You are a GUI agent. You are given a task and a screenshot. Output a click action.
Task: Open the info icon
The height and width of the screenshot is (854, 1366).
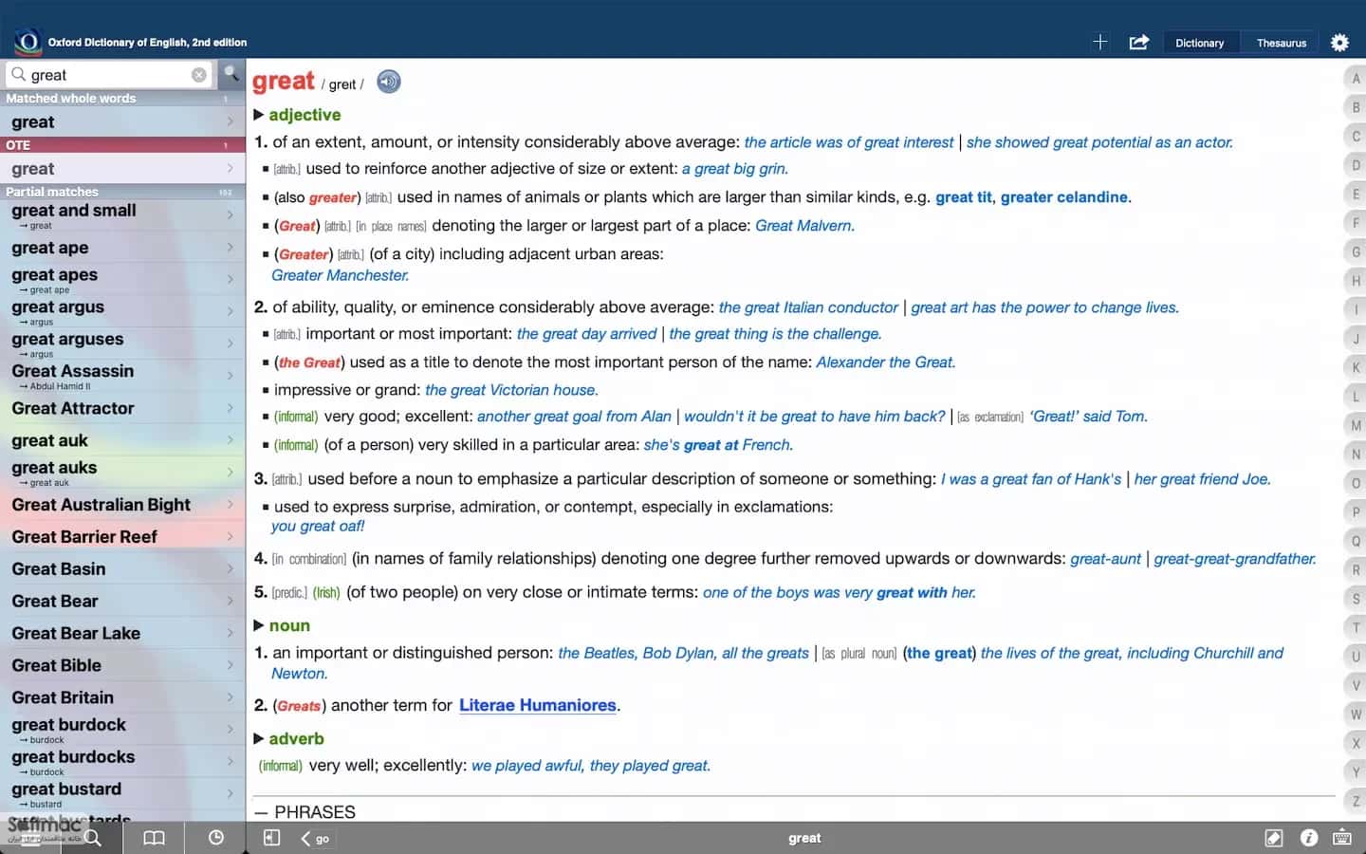(x=1309, y=838)
